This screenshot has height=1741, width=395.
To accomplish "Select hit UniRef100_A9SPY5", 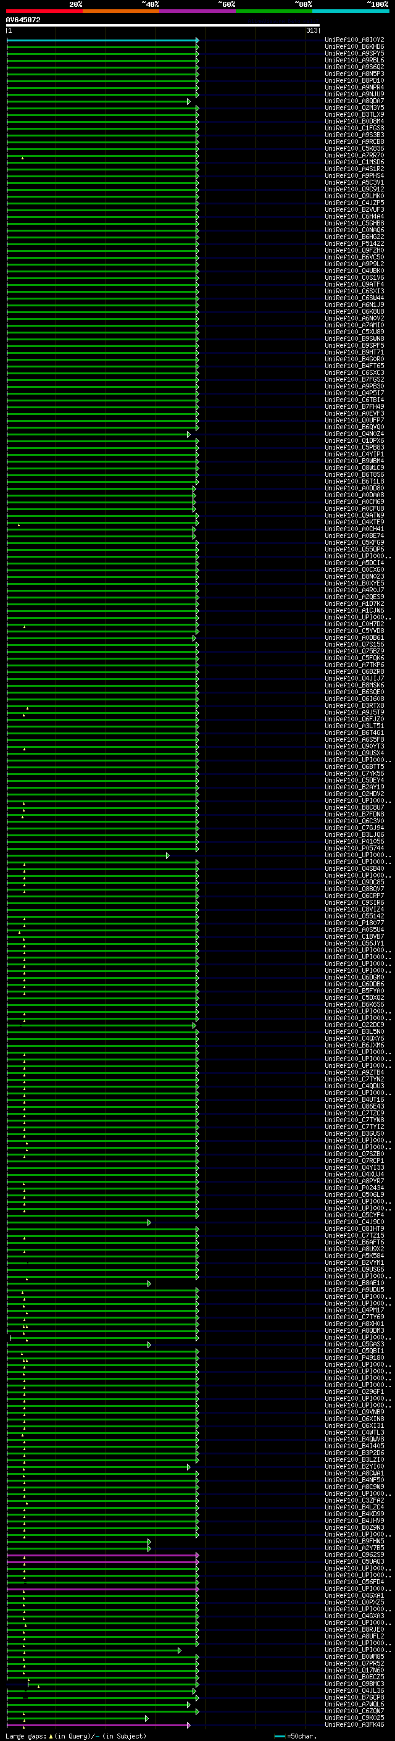I will [354, 53].
